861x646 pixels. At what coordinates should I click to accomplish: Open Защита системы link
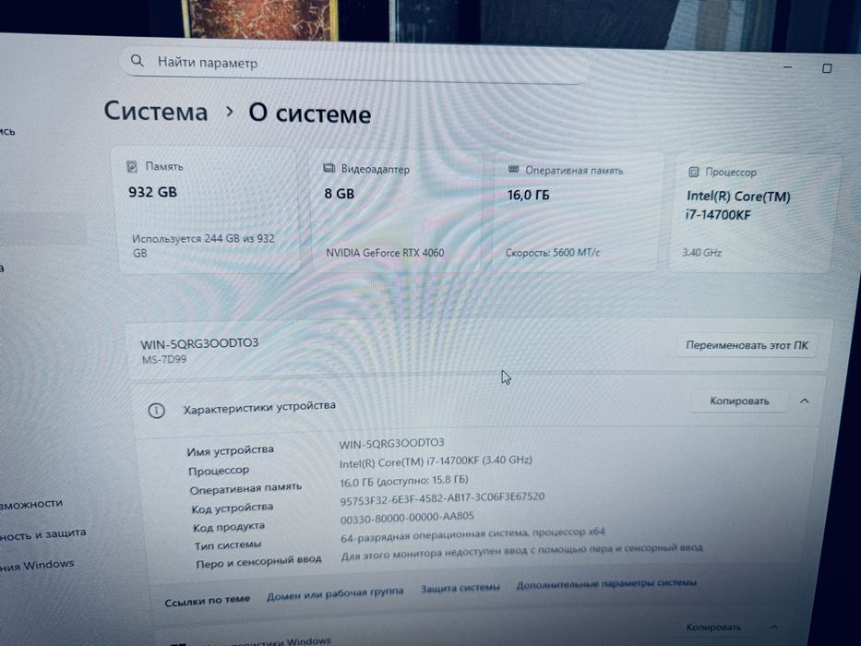(460, 588)
